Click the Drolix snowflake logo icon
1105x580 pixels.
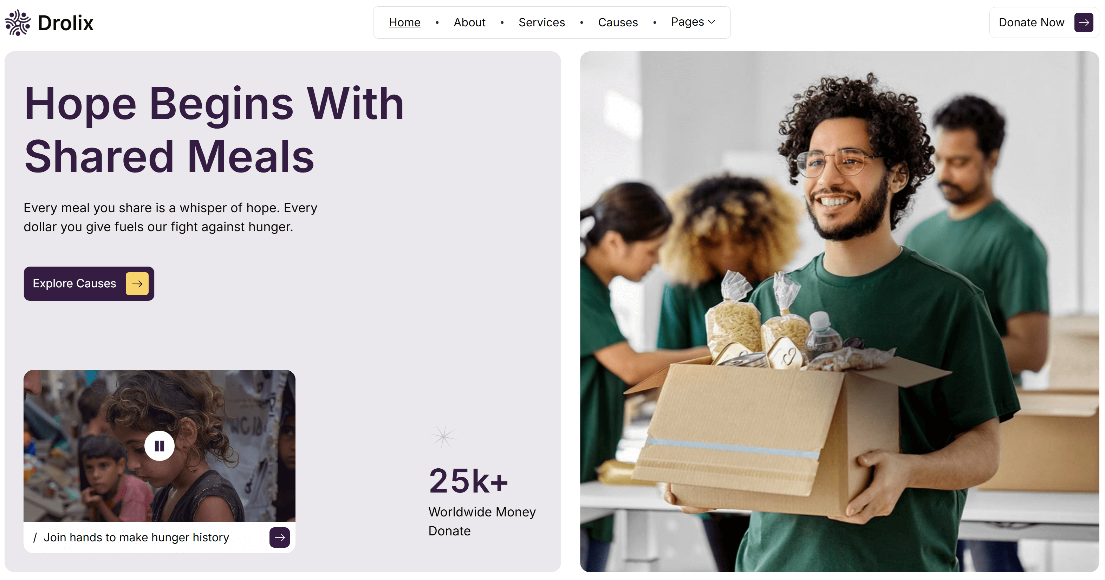tap(18, 22)
